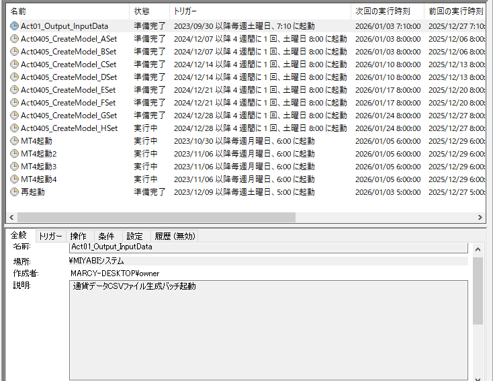Click the 説明 description text box
This screenshot has height=381, width=493.
coord(269,330)
